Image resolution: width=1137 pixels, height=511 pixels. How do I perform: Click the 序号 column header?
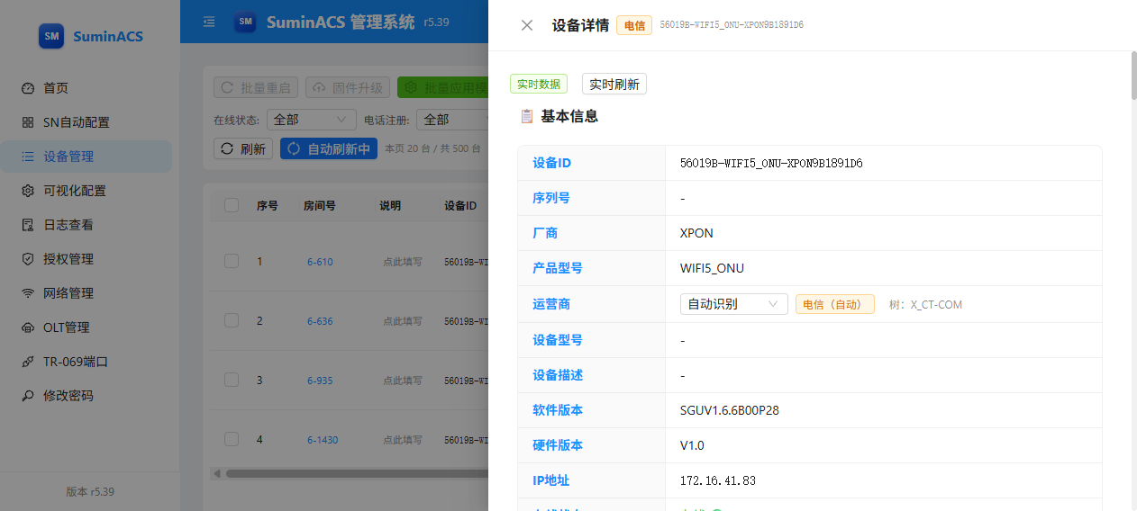click(x=268, y=205)
